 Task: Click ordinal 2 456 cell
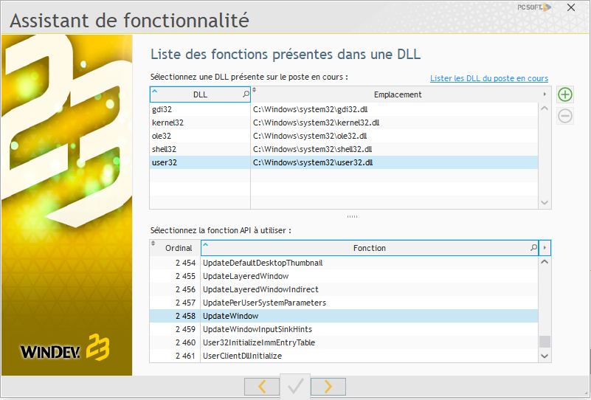[x=176, y=289]
